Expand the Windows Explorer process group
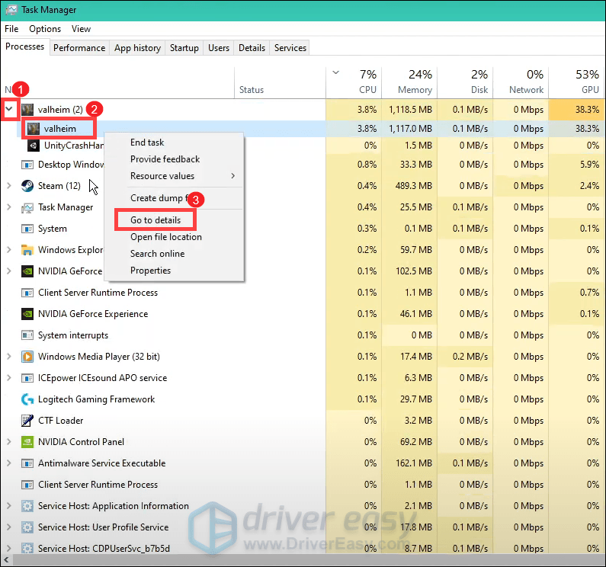This screenshot has width=606, height=567. pos(9,250)
